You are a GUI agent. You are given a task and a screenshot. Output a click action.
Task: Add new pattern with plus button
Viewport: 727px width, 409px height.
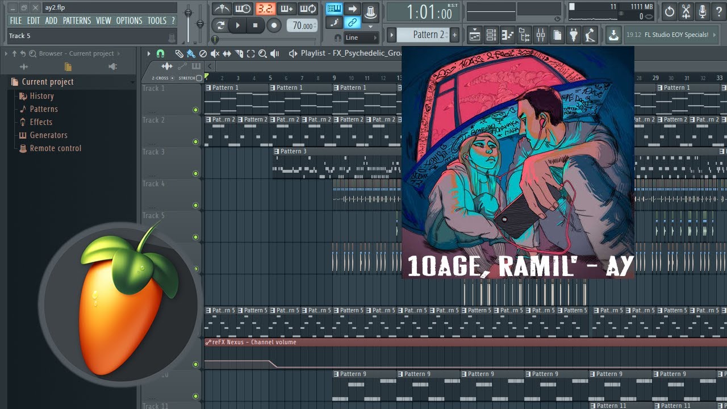click(x=454, y=35)
